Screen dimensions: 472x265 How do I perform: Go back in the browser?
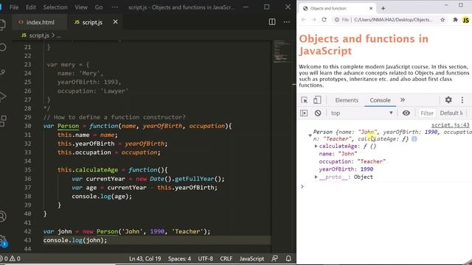pyautogui.click(x=303, y=20)
